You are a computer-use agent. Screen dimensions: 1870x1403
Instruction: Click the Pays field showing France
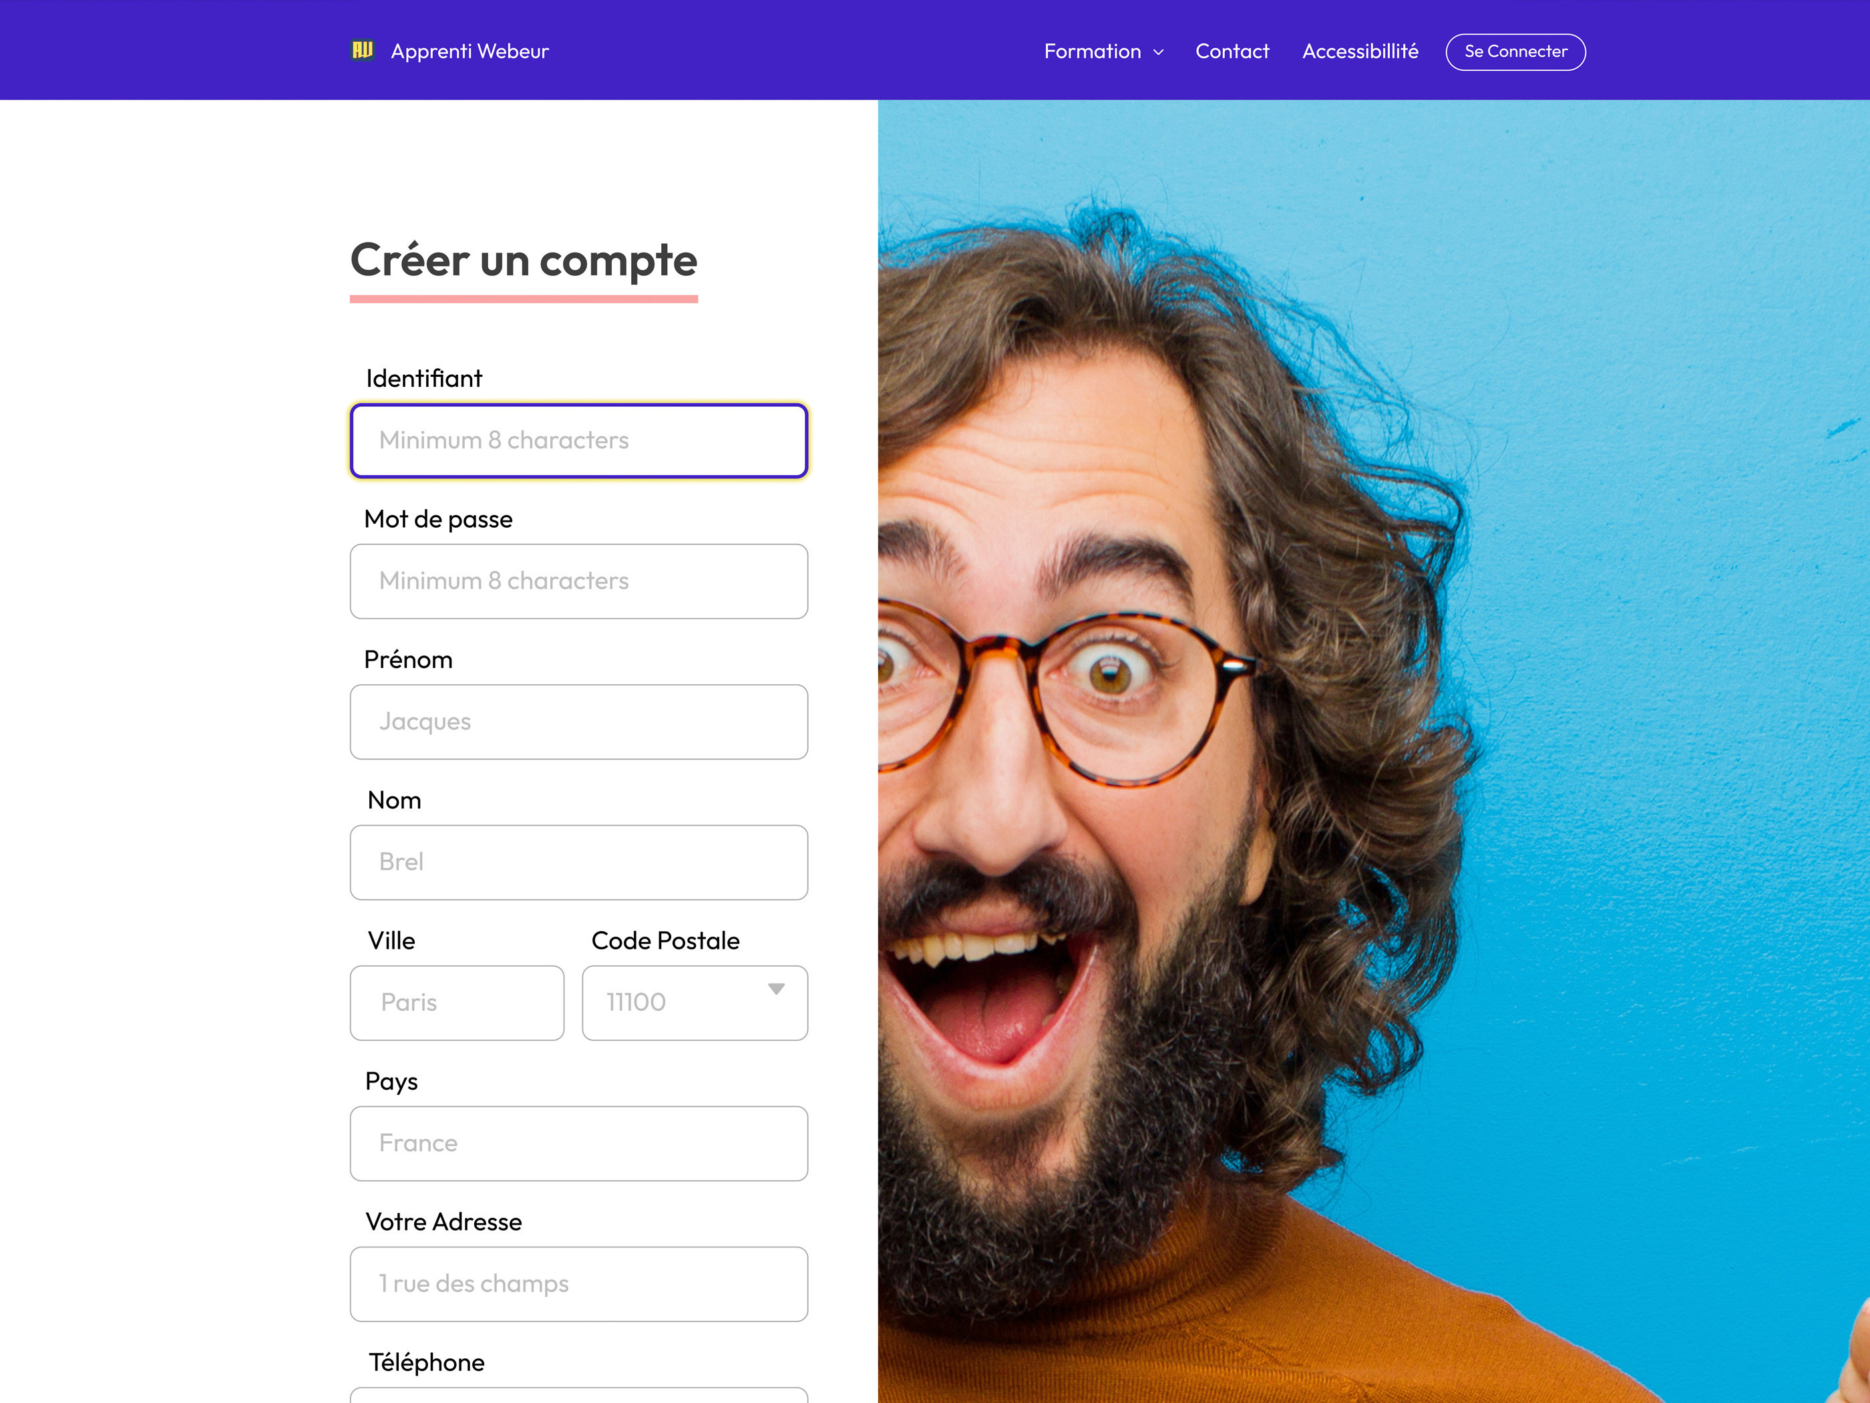point(579,1143)
